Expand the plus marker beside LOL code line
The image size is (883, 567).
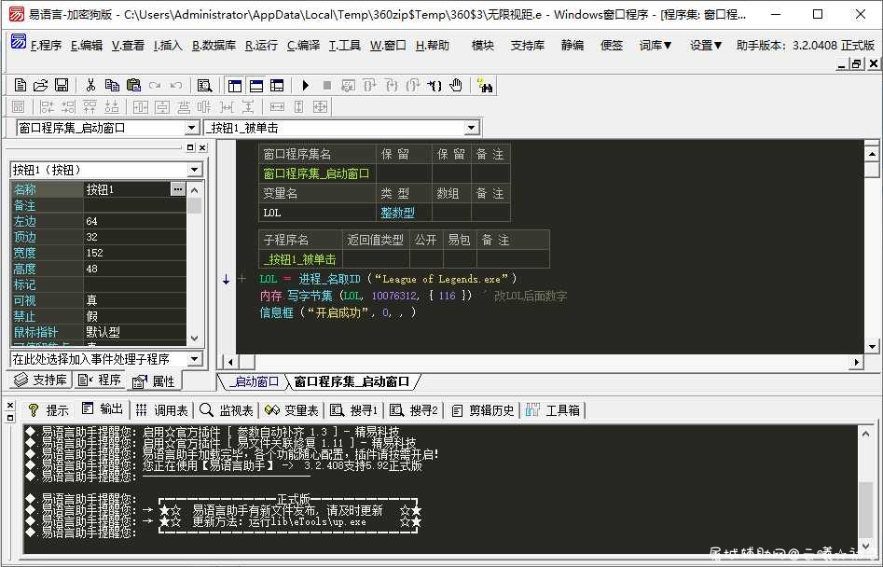pos(242,279)
